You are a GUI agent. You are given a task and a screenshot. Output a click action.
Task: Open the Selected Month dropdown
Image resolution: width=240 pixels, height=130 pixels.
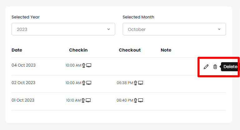[x=174, y=29]
